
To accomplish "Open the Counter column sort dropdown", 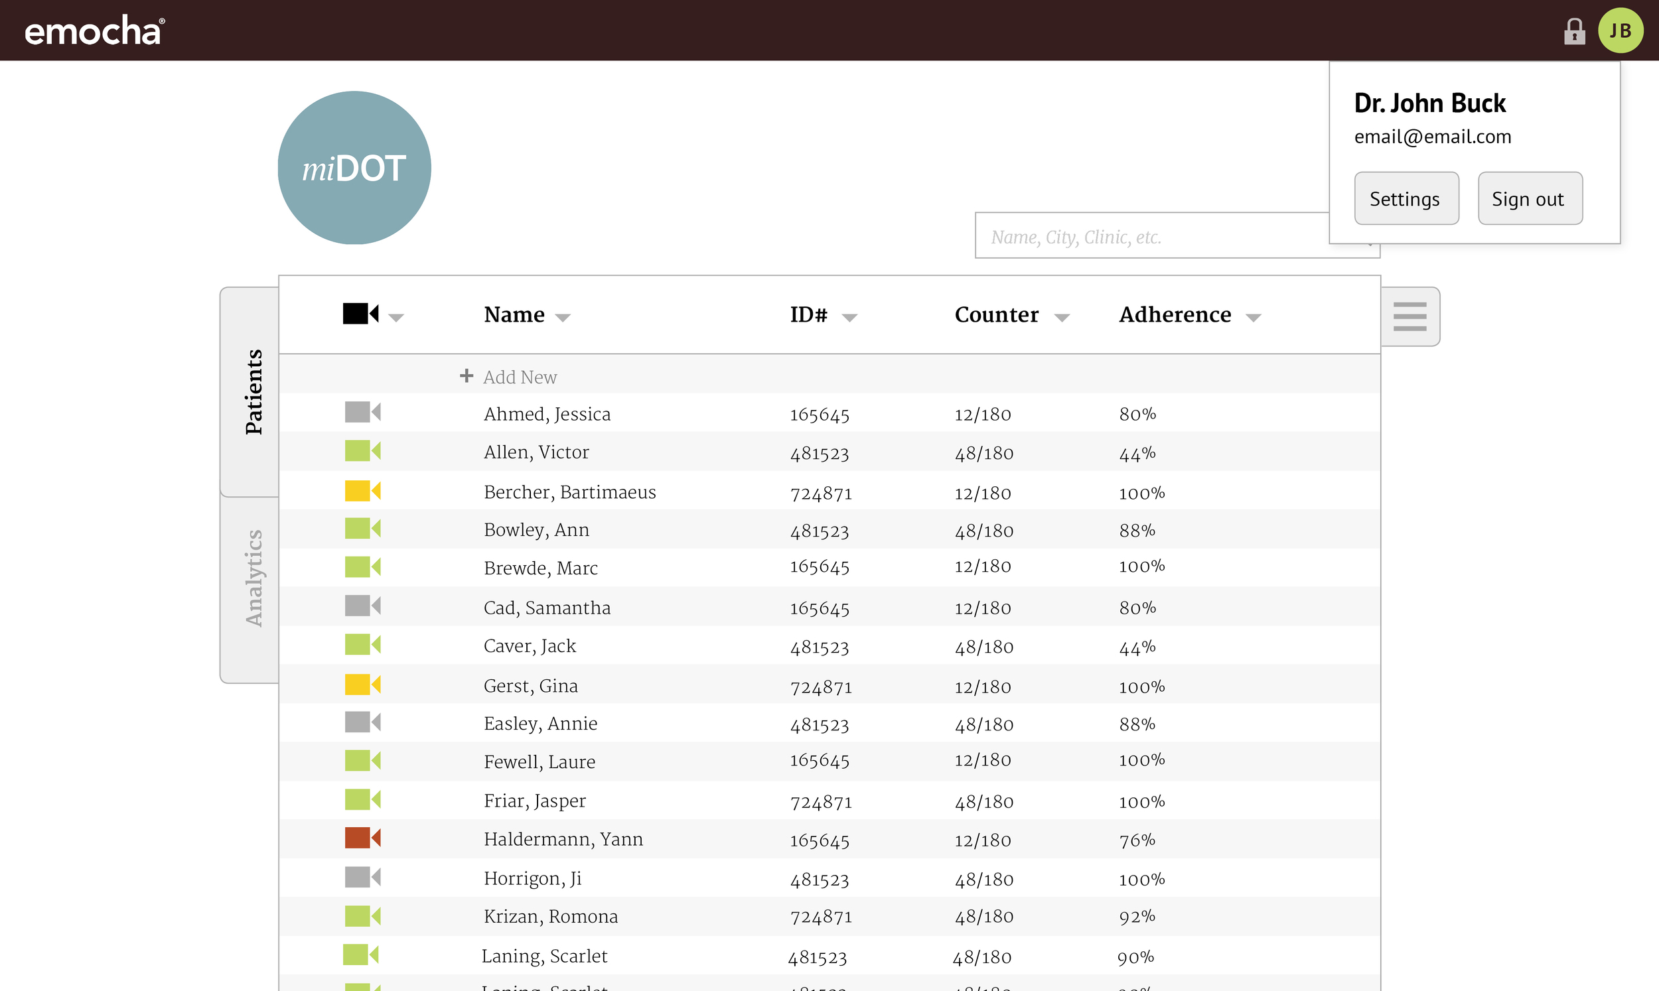I will tap(1062, 318).
